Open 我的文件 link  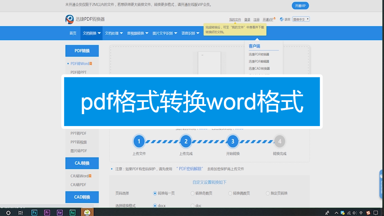[x=235, y=20]
